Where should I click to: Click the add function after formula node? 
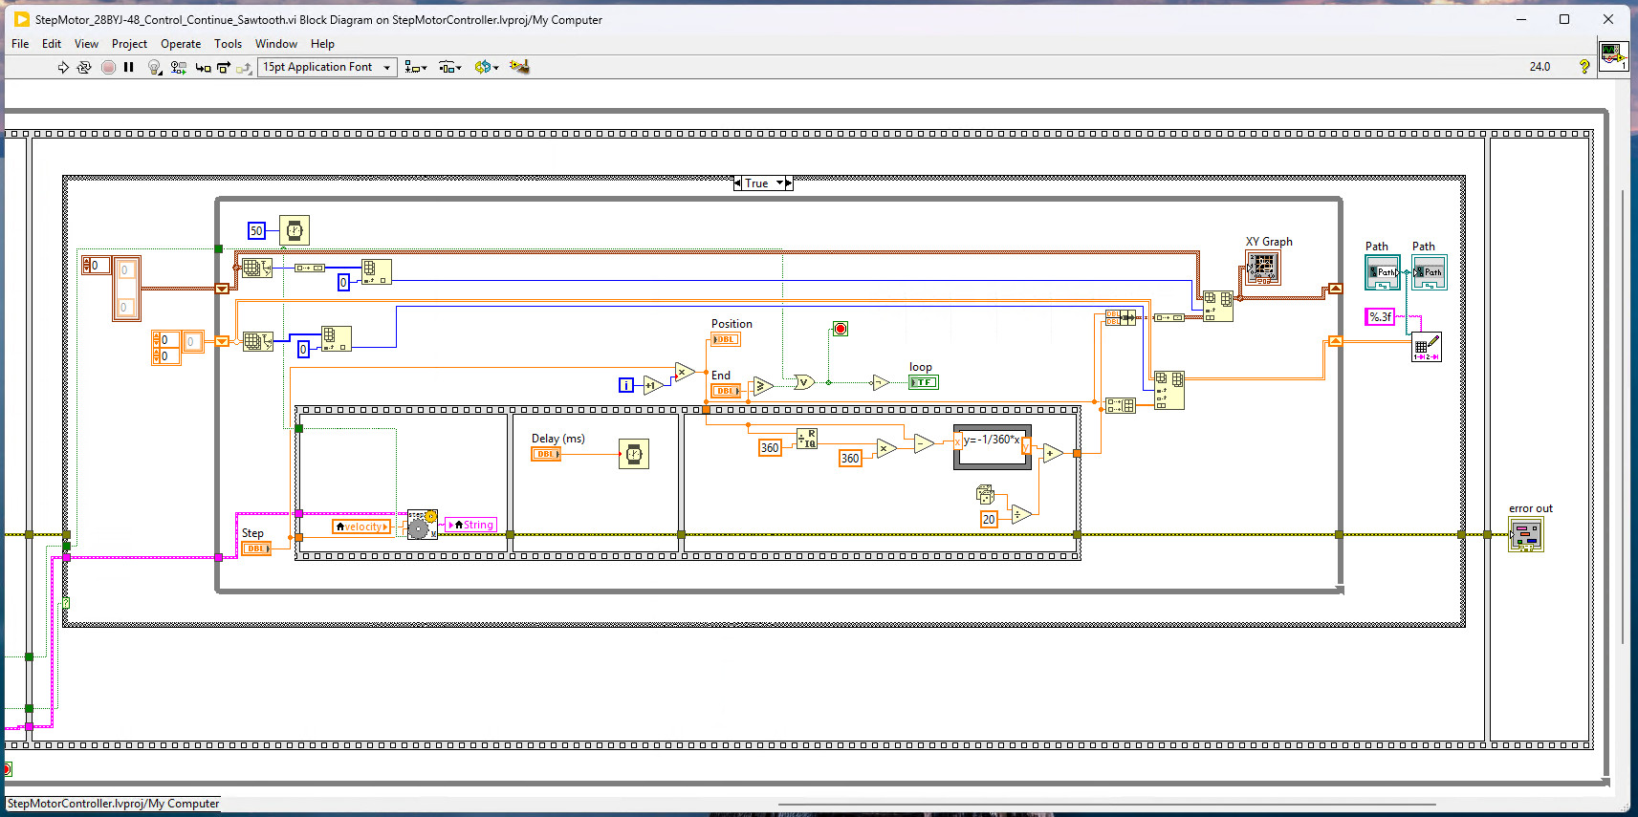1053,453
